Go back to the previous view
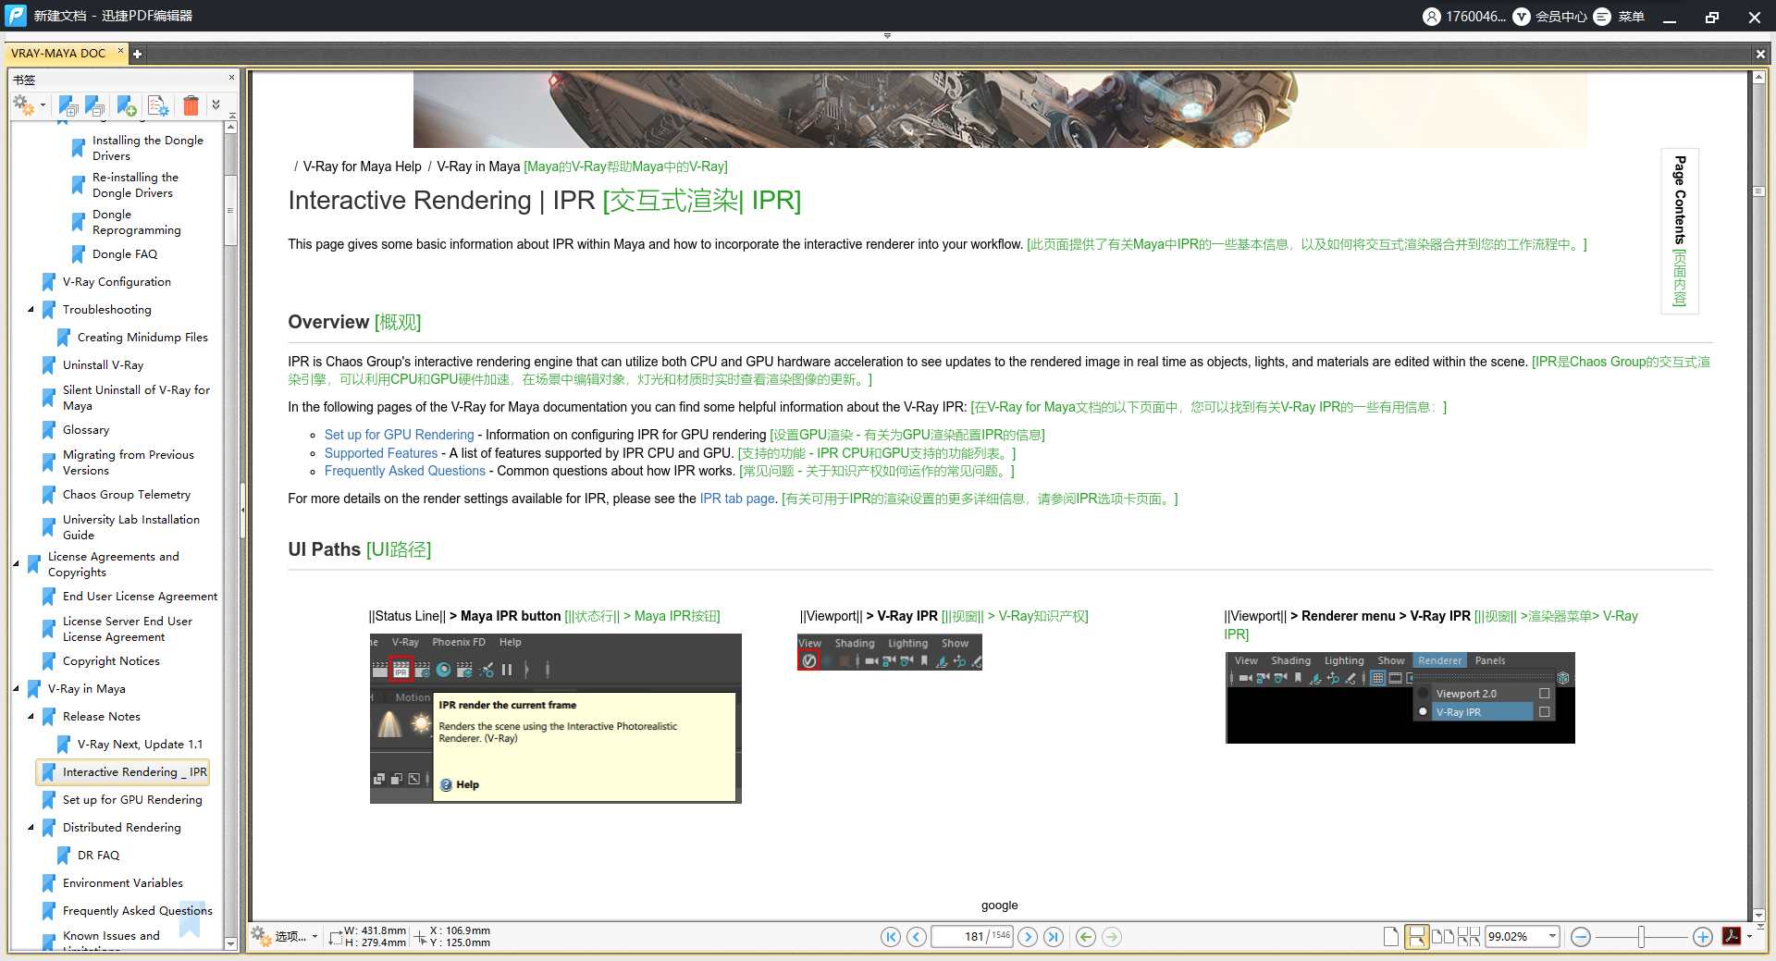Image resolution: width=1776 pixels, height=961 pixels. pos(1086,937)
